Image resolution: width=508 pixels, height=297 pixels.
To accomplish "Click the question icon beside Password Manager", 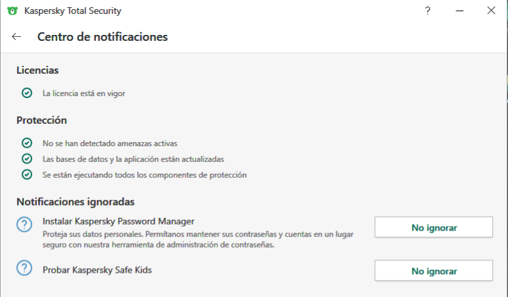I will pos(24,225).
